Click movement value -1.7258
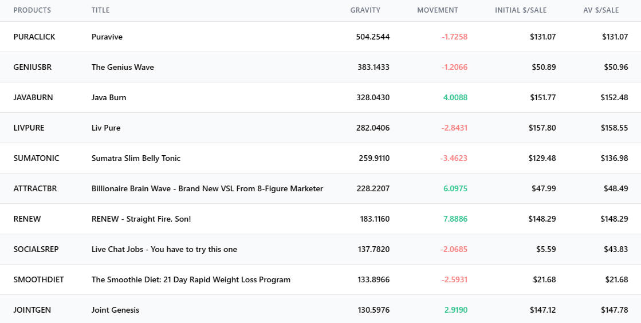The height and width of the screenshot is (323, 641). (x=455, y=37)
